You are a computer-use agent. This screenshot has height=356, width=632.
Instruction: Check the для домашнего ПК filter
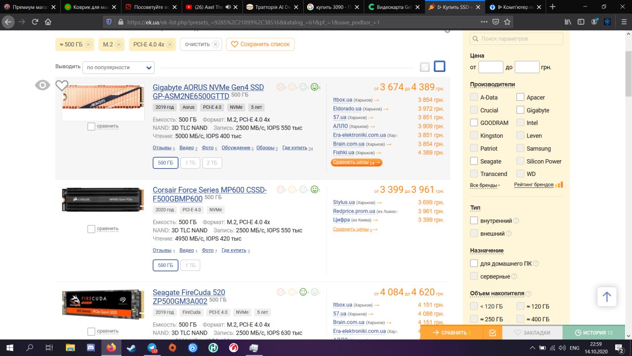474,264
